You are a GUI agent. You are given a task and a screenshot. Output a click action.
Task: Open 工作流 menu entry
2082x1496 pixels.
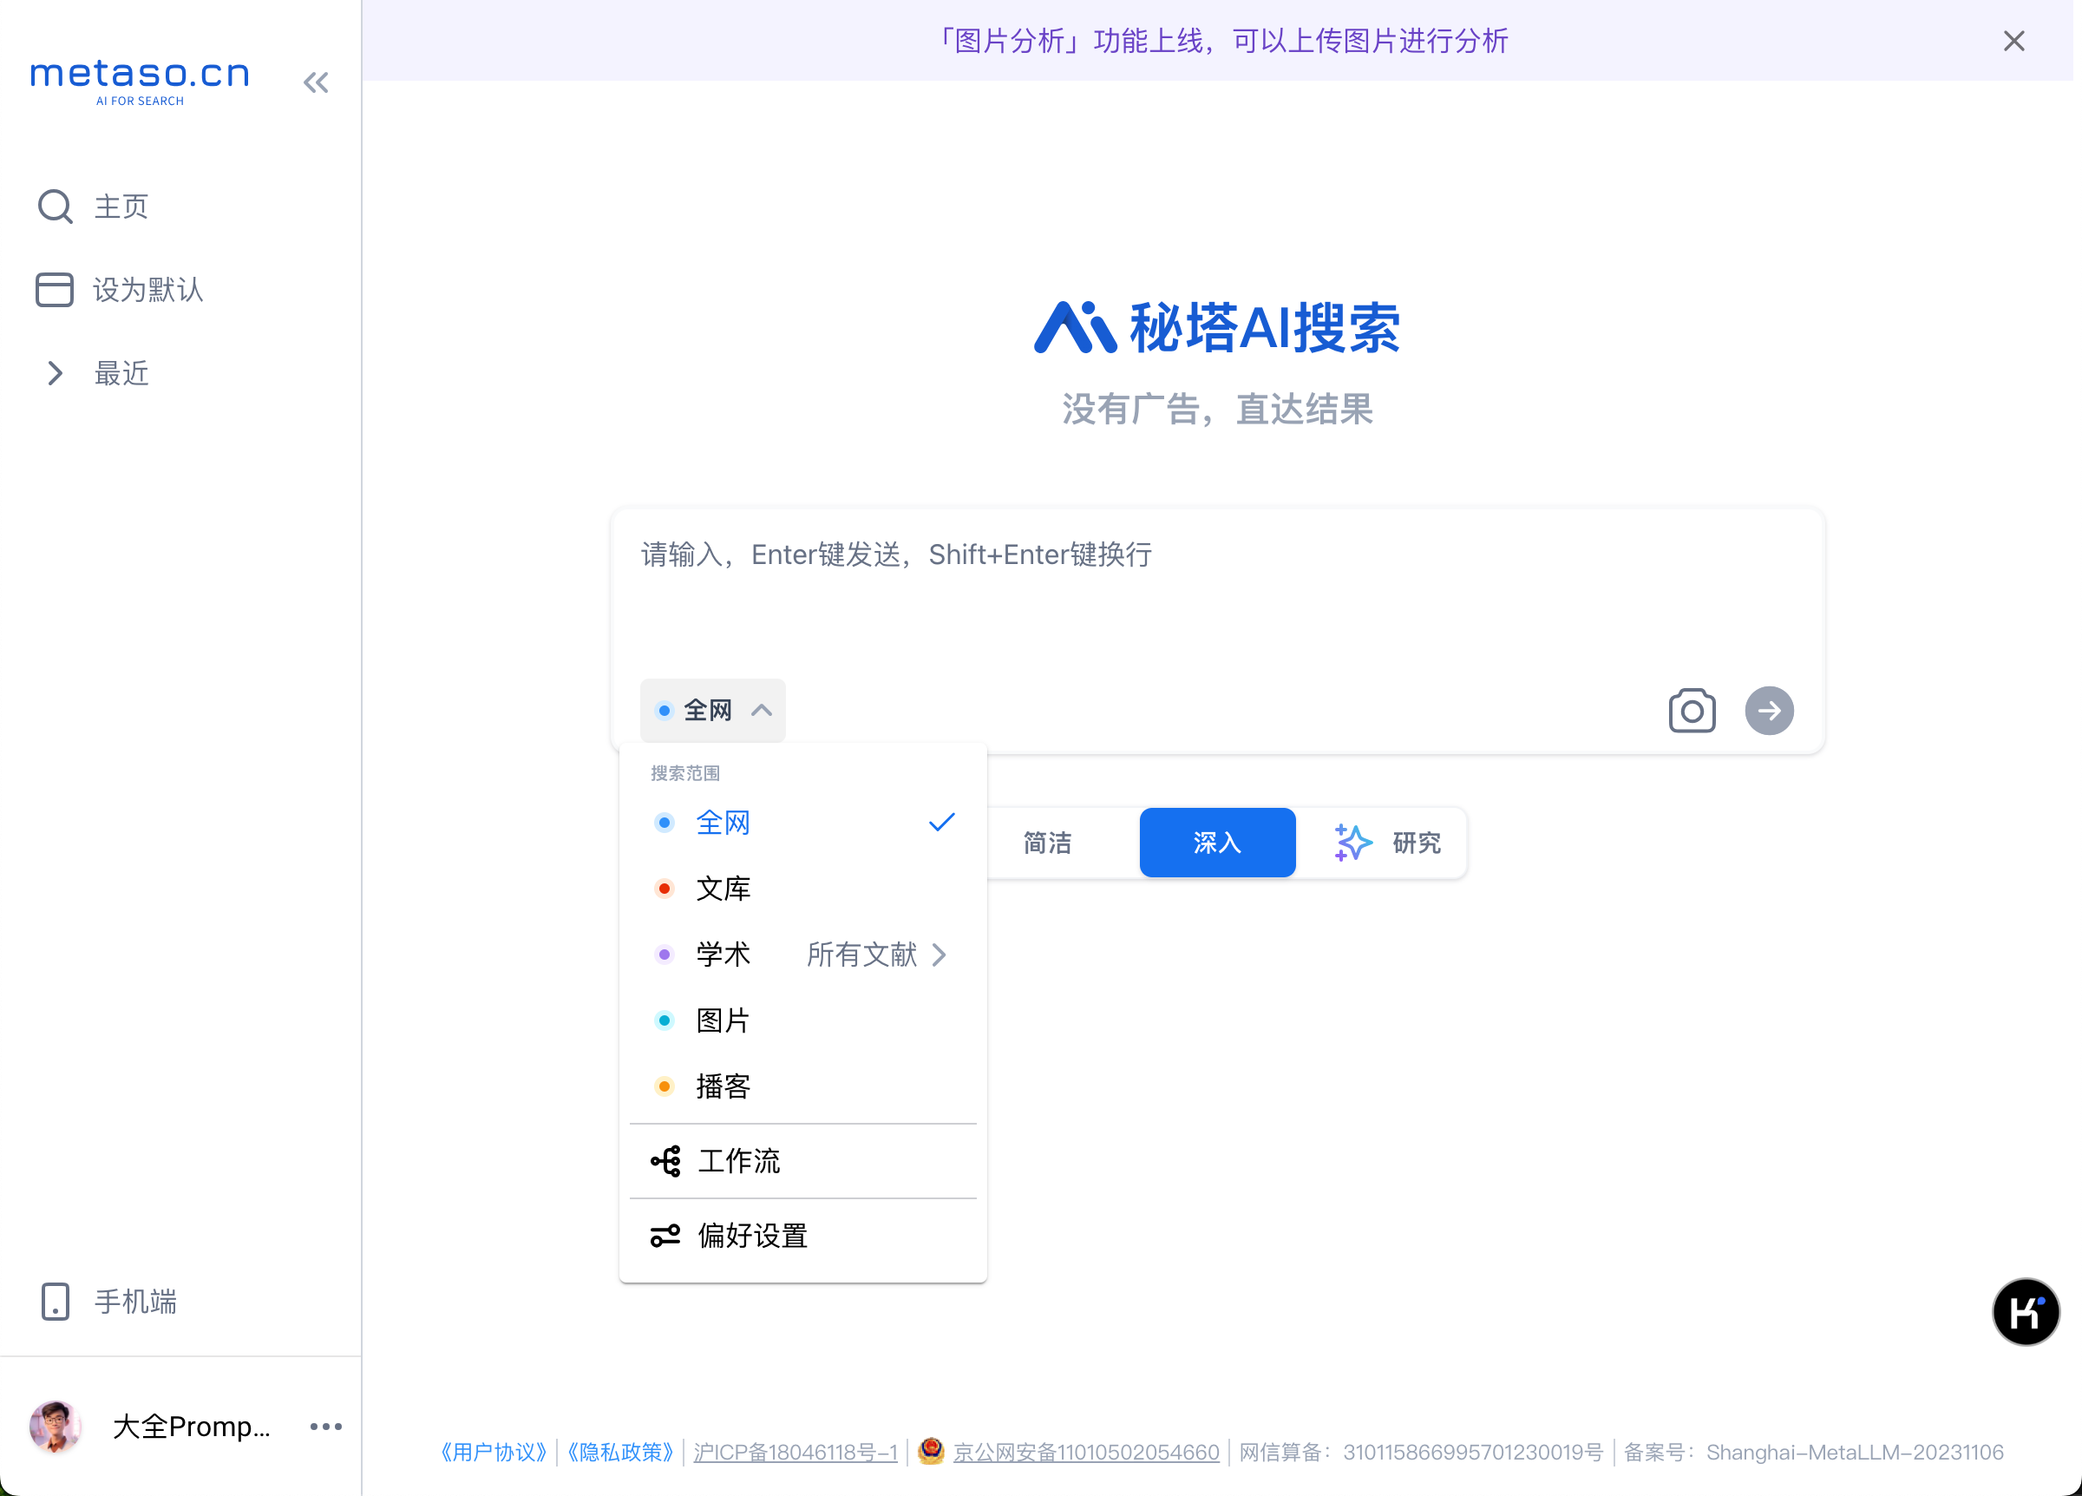point(738,1161)
